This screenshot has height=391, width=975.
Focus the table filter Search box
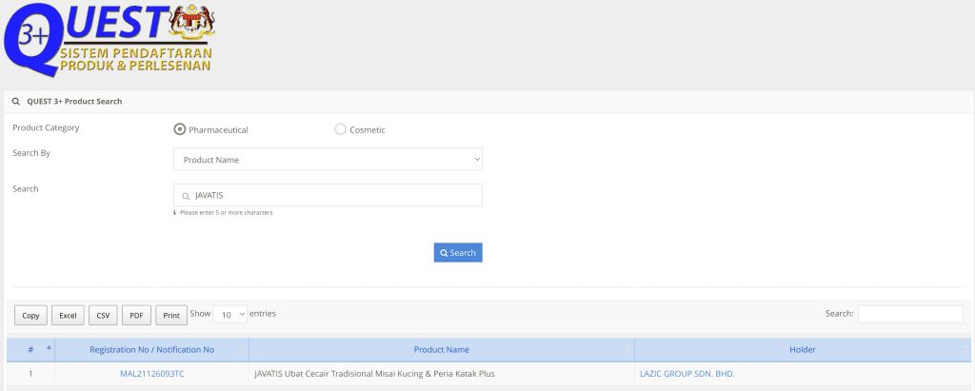pos(909,314)
